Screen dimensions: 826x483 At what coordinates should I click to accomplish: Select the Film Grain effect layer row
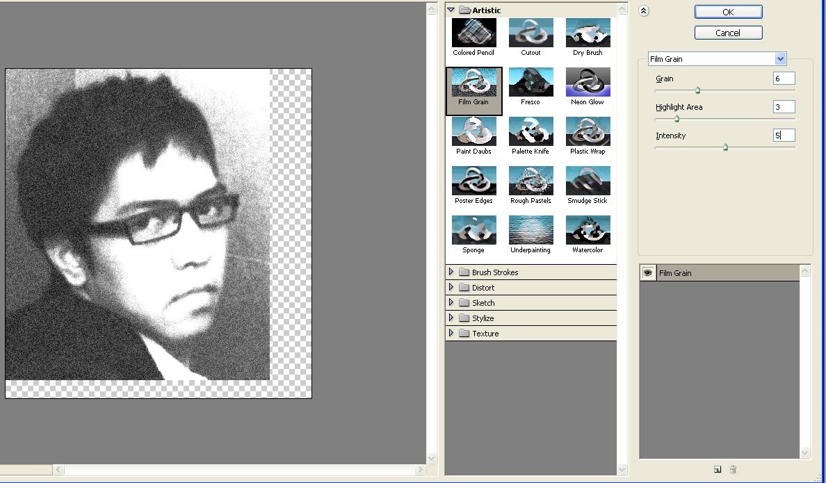point(720,273)
